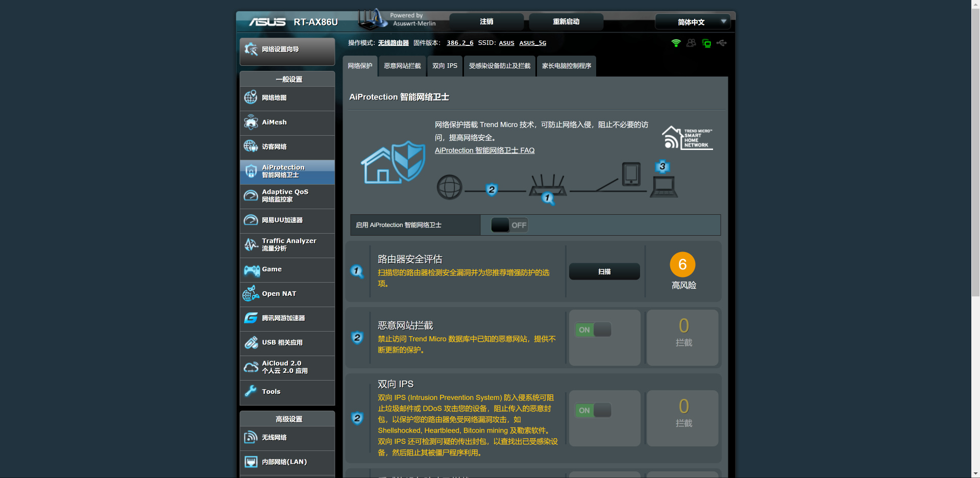Toggle the 恶意网站拦截 ON switch
The height and width of the screenshot is (478, 980).
[x=593, y=330]
